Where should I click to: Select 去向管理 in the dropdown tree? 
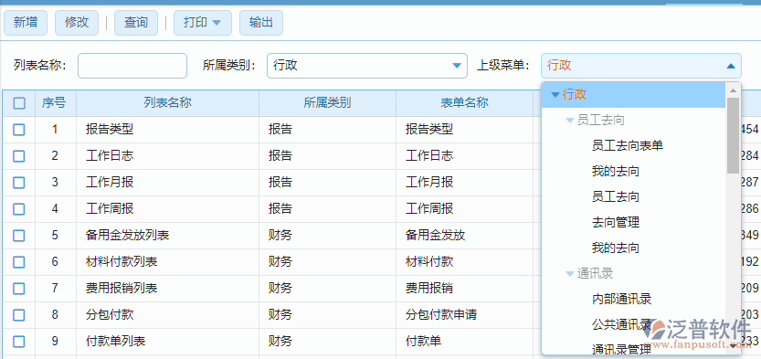[x=616, y=222]
